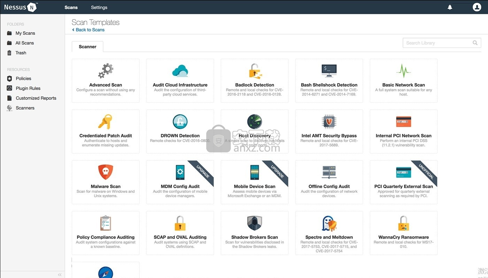
Task: Pick the PCI Quarterly External Scan card icon
Action: (404, 172)
